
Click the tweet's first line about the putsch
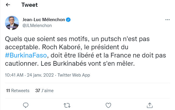pyautogui.click(x=77, y=39)
